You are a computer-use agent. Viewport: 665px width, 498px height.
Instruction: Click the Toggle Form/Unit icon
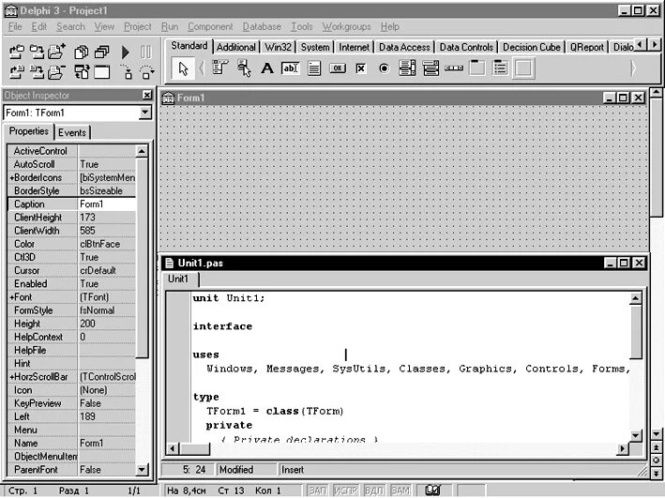click(x=81, y=72)
